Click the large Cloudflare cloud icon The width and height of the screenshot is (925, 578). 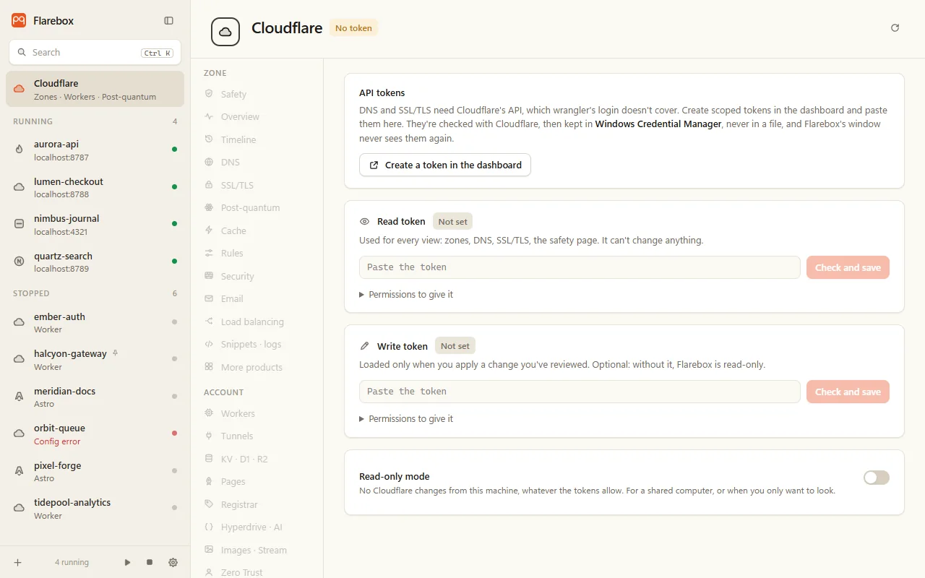[x=225, y=32]
